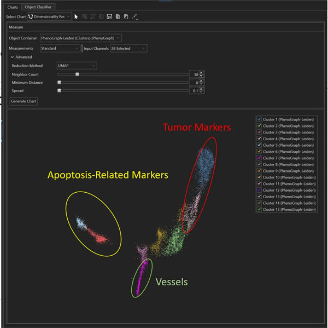Click the Neighbor Count slider handle
The height and width of the screenshot is (328, 328).
click(x=77, y=74)
